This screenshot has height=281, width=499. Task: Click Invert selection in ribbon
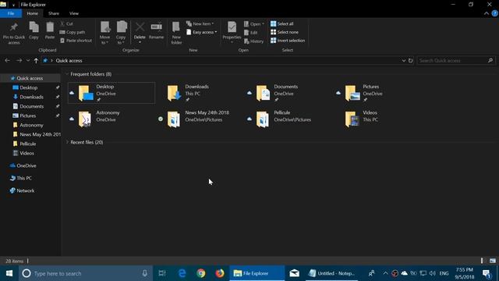click(x=288, y=41)
